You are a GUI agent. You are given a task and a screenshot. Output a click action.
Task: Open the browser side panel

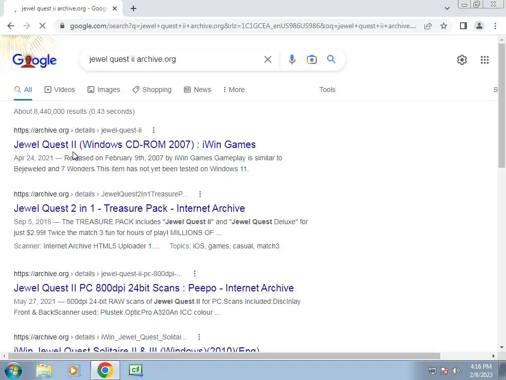coord(464,26)
